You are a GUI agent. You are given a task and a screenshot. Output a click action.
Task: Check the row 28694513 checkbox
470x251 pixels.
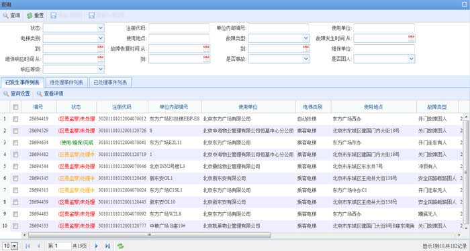click(15, 190)
